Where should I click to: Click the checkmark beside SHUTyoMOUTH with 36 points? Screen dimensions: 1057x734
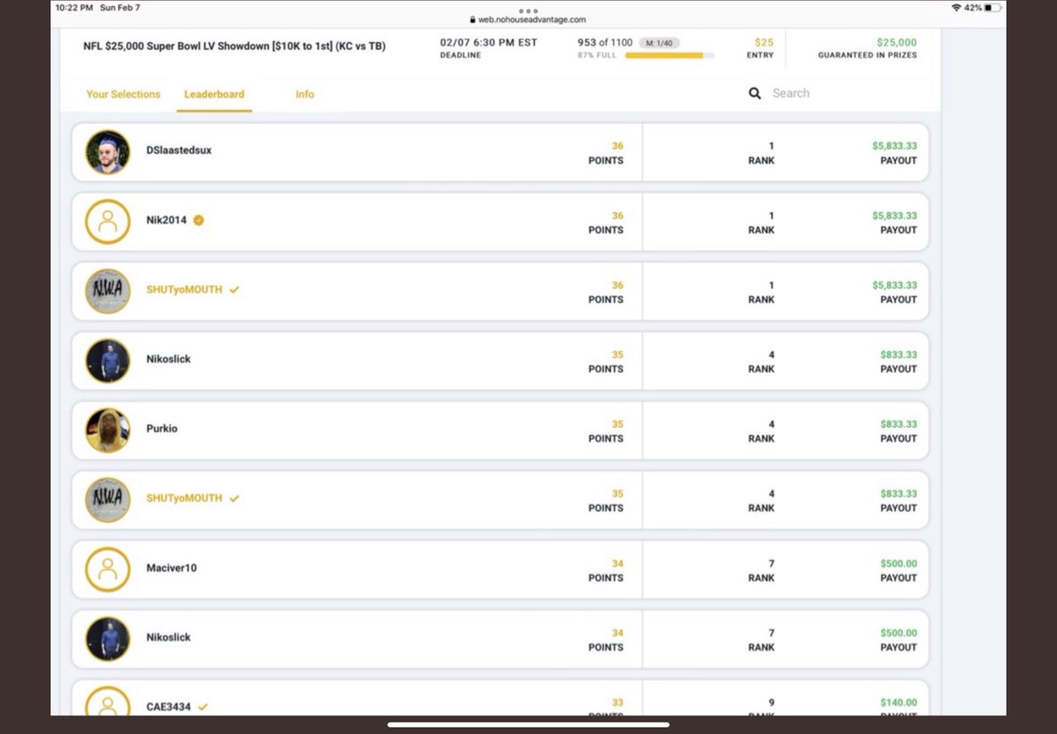[234, 290]
